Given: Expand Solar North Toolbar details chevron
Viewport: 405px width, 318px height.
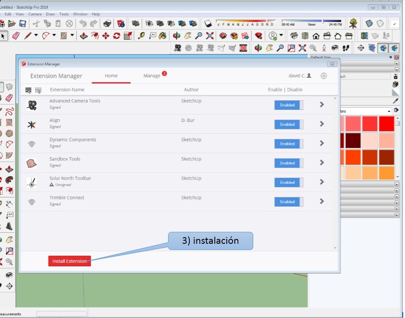Looking at the screenshot, I should [322, 182].
